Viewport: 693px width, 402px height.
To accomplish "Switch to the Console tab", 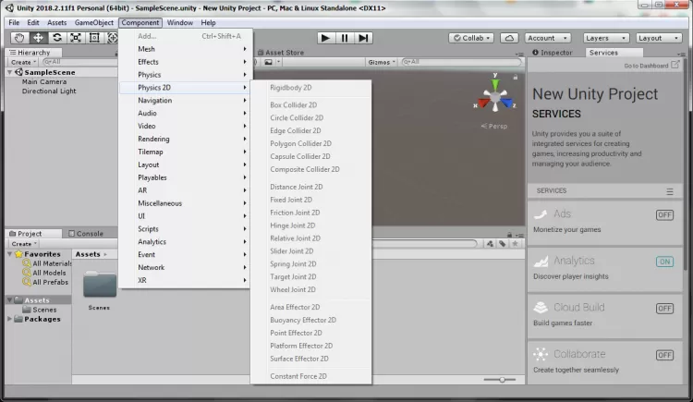I will coord(86,234).
